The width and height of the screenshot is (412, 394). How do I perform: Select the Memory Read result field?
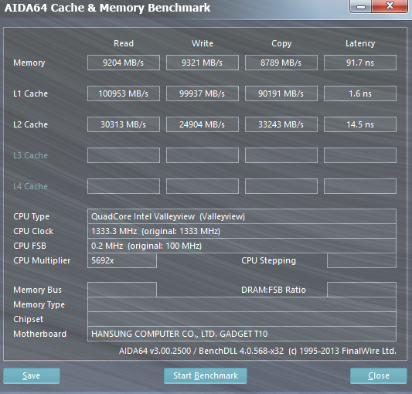124,63
